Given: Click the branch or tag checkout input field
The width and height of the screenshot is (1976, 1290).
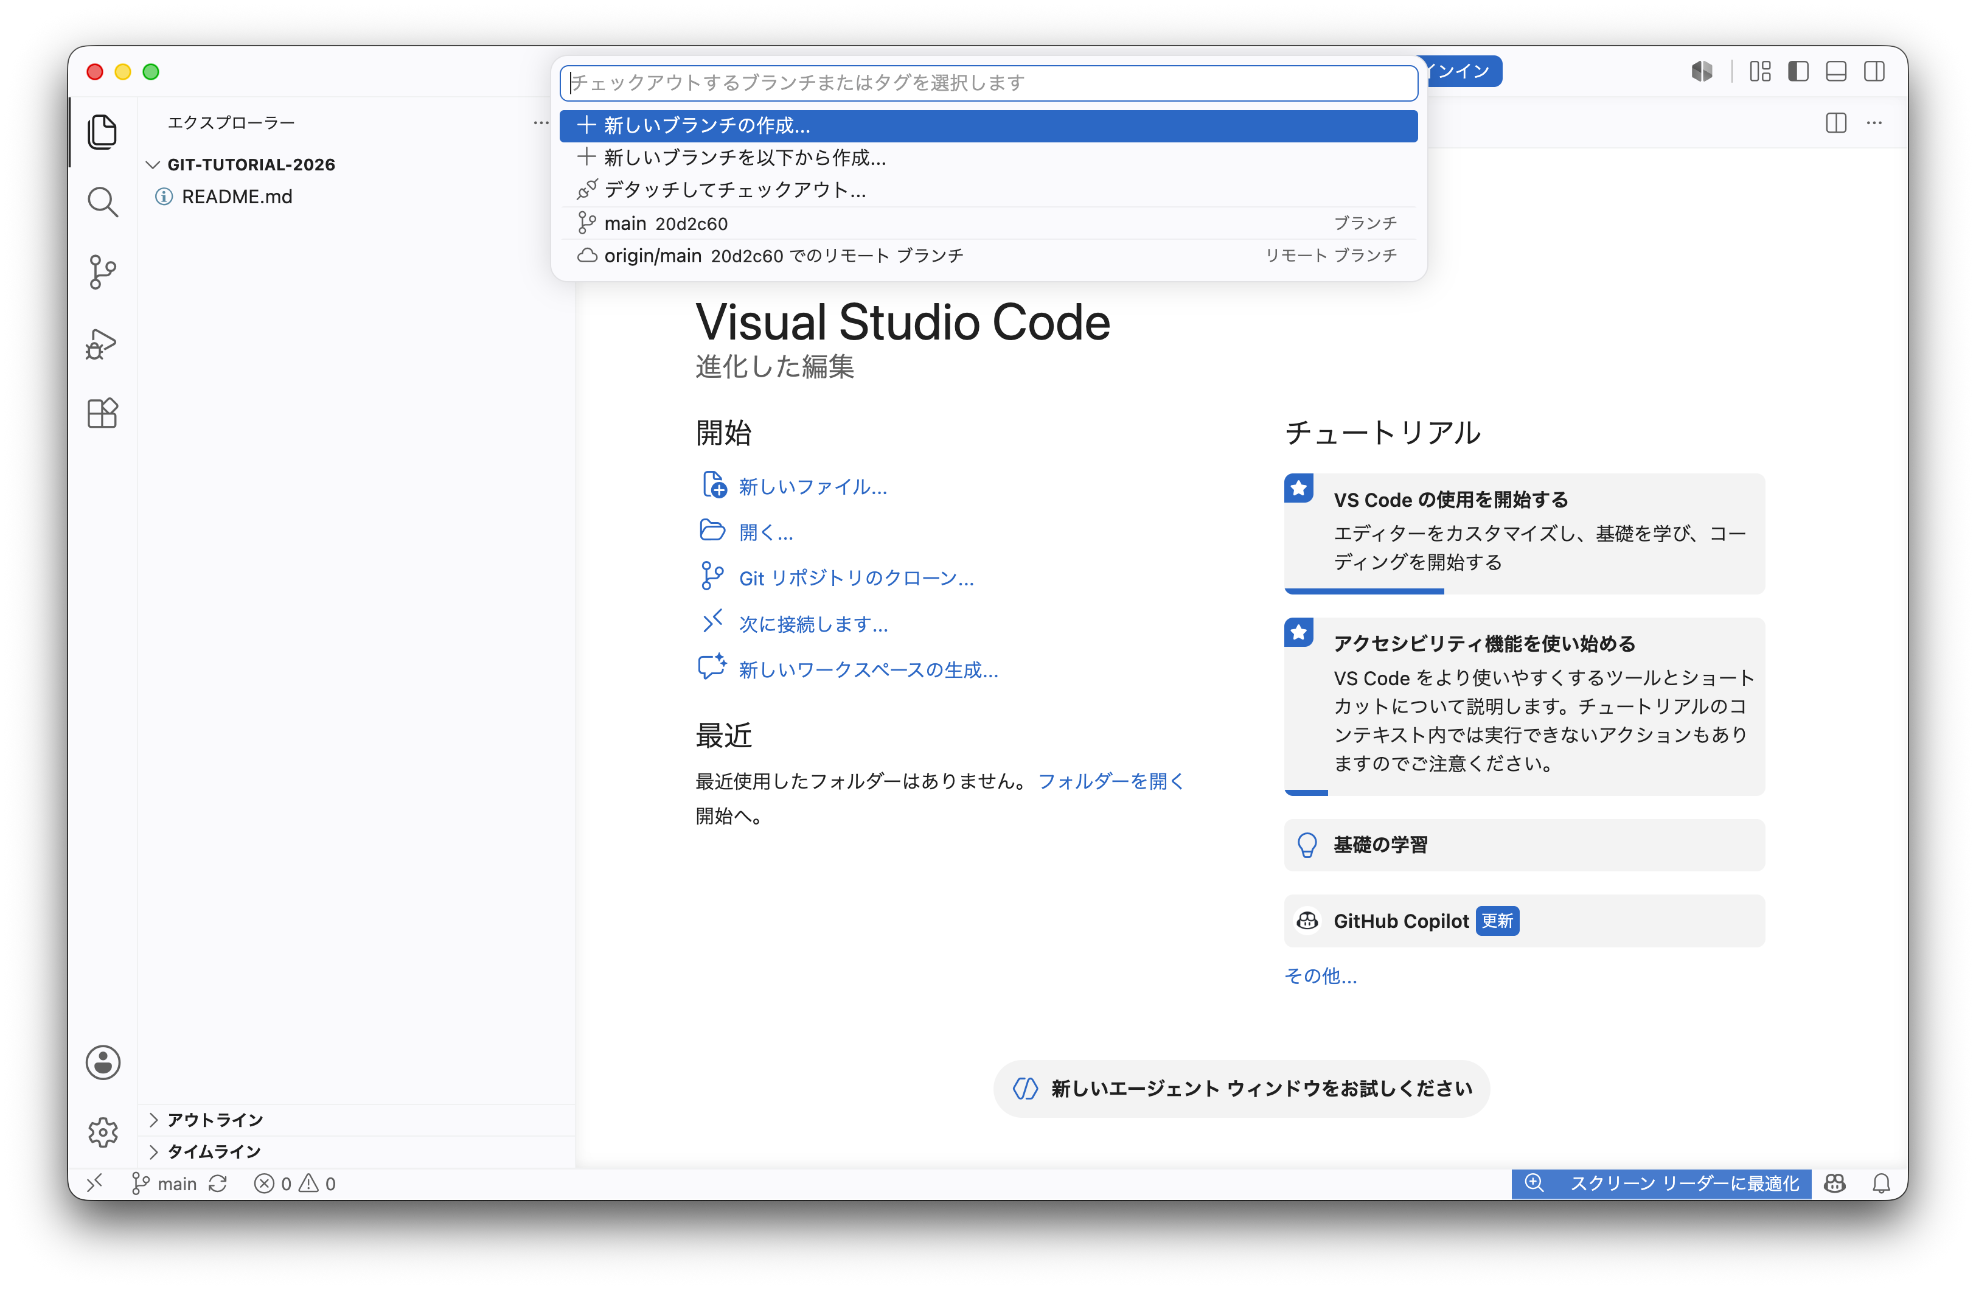Looking at the screenshot, I should (x=989, y=83).
